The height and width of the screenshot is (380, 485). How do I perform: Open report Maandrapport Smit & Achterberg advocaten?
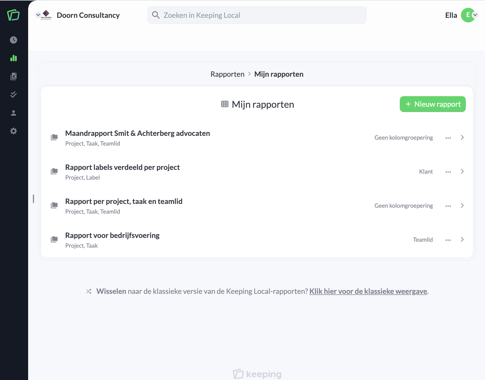click(x=137, y=133)
